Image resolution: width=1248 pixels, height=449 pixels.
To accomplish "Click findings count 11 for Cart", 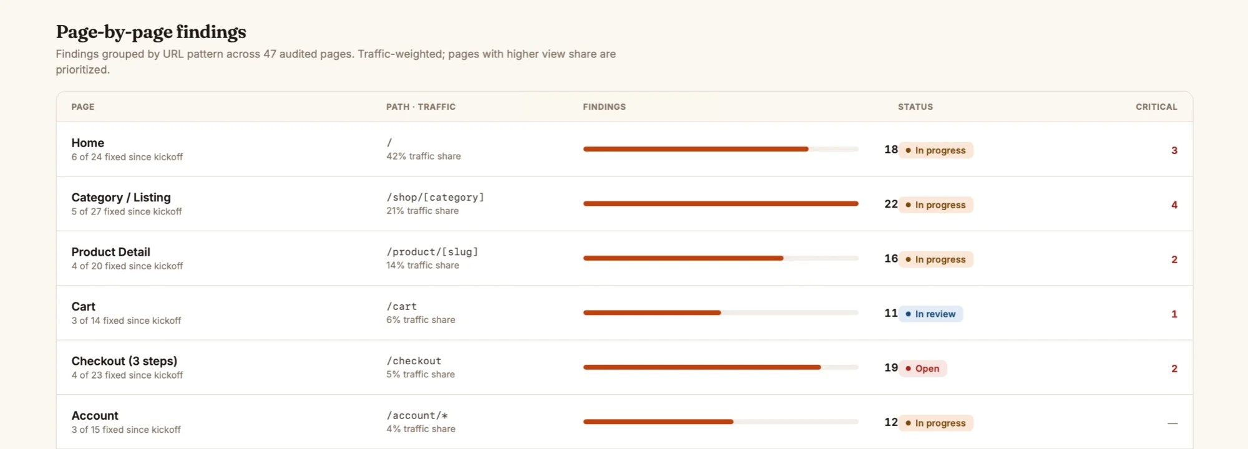I will (x=891, y=313).
